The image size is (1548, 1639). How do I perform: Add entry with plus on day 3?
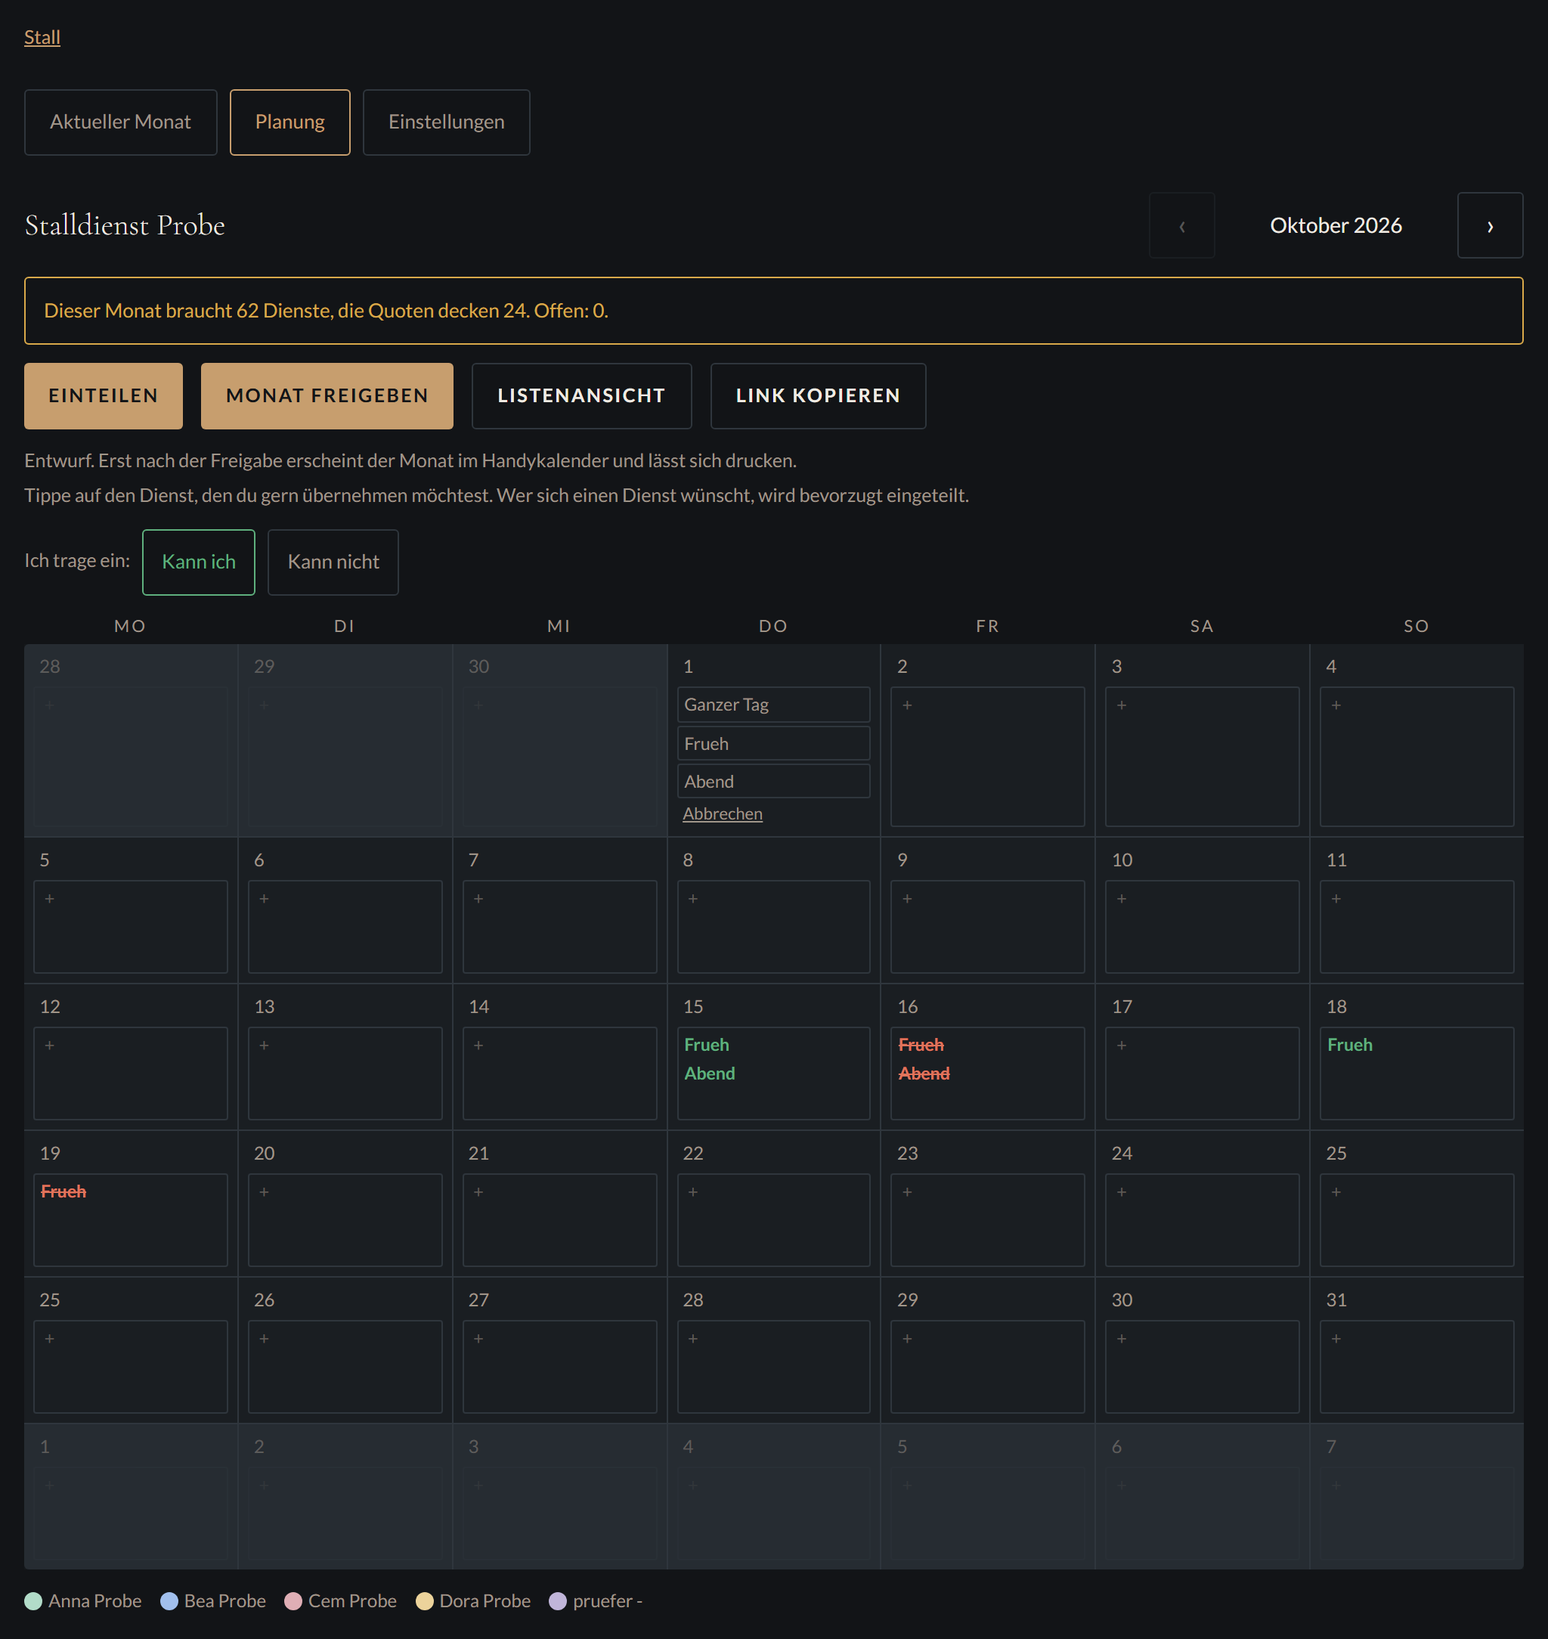tap(1203, 757)
